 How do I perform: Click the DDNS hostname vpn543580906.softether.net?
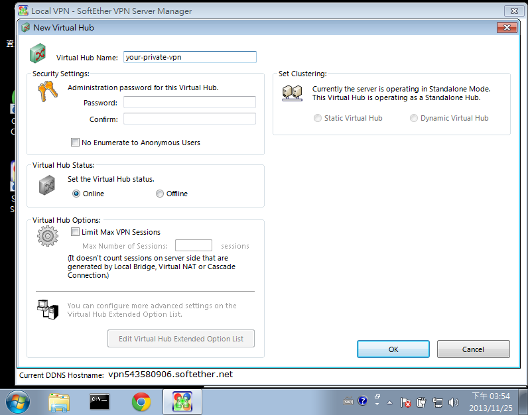pos(170,375)
